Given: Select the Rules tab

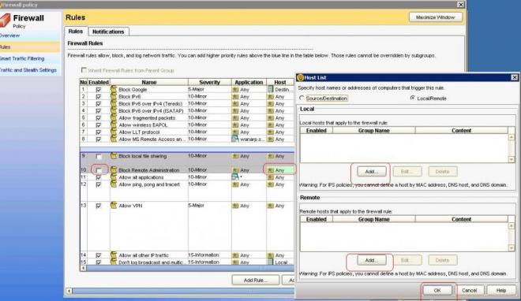Looking at the screenshot, I should click(76, 32).
